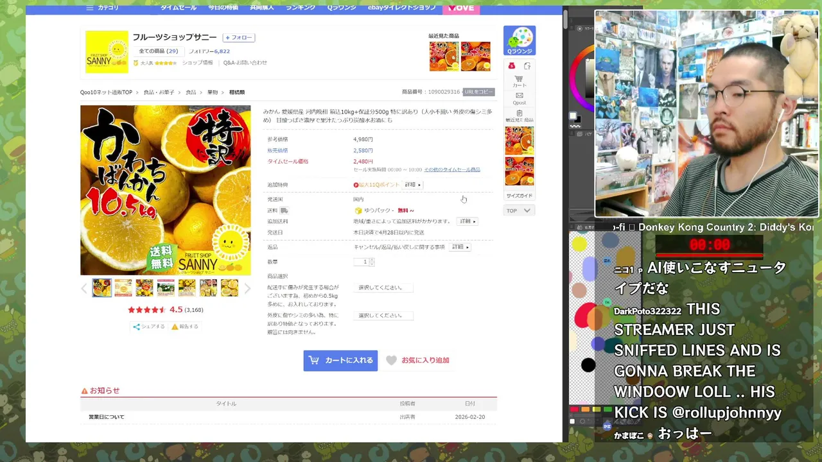Open the red coupon bag sidebar icon
This screenshot has height=462, width=822.
512,66
